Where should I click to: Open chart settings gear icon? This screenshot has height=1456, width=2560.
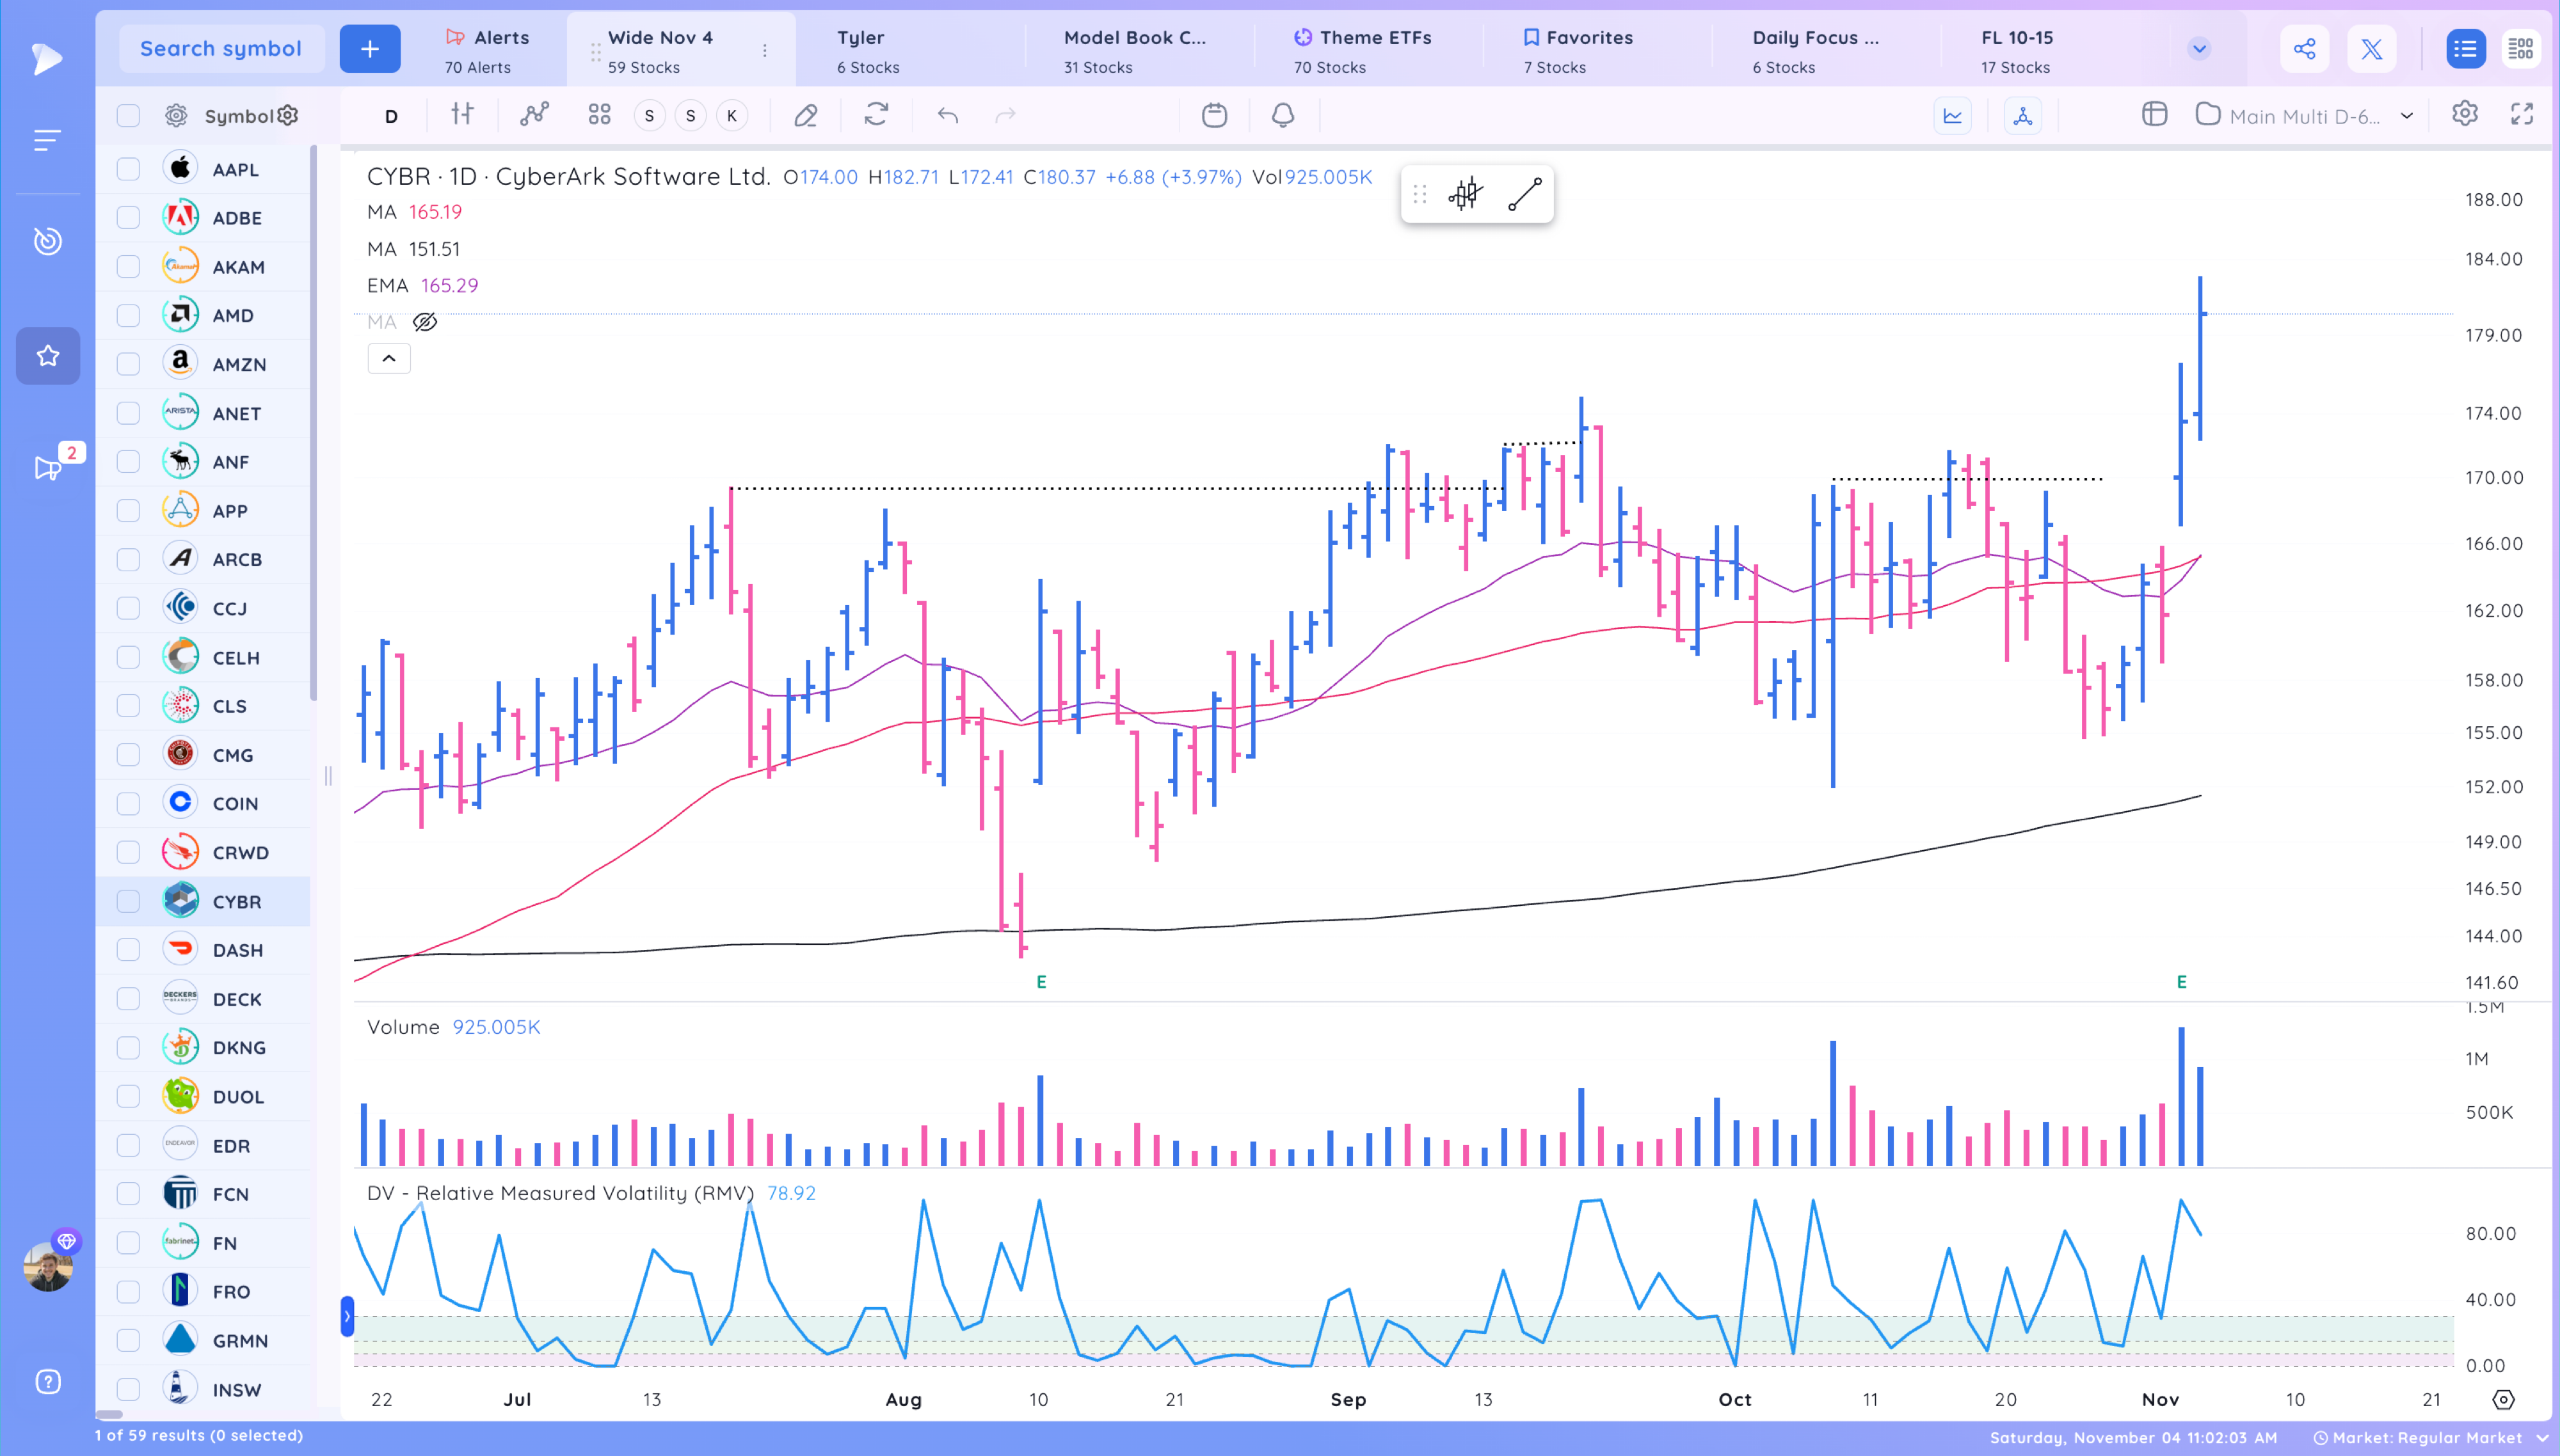(x=2465, y=114)
